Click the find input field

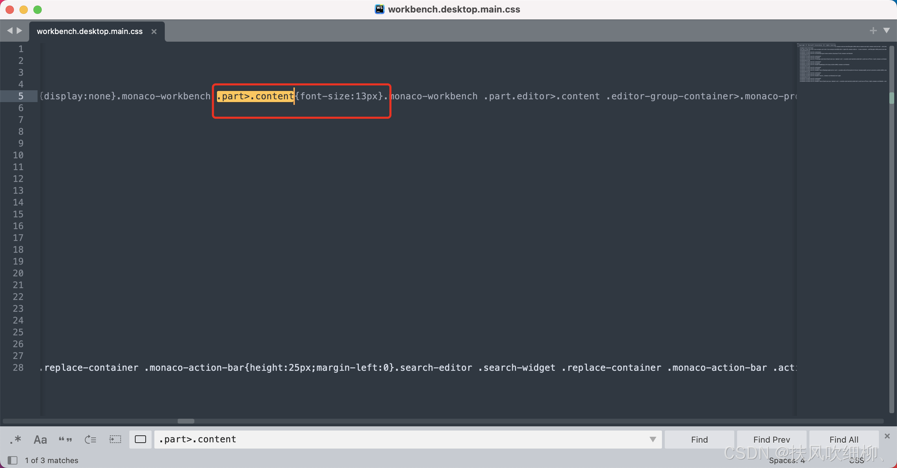point(401,440)
